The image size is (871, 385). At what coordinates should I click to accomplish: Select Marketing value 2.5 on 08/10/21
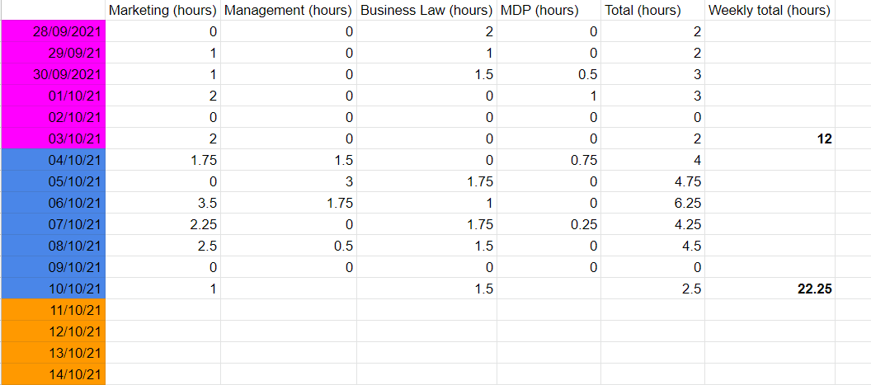click(x=162, y=246)
